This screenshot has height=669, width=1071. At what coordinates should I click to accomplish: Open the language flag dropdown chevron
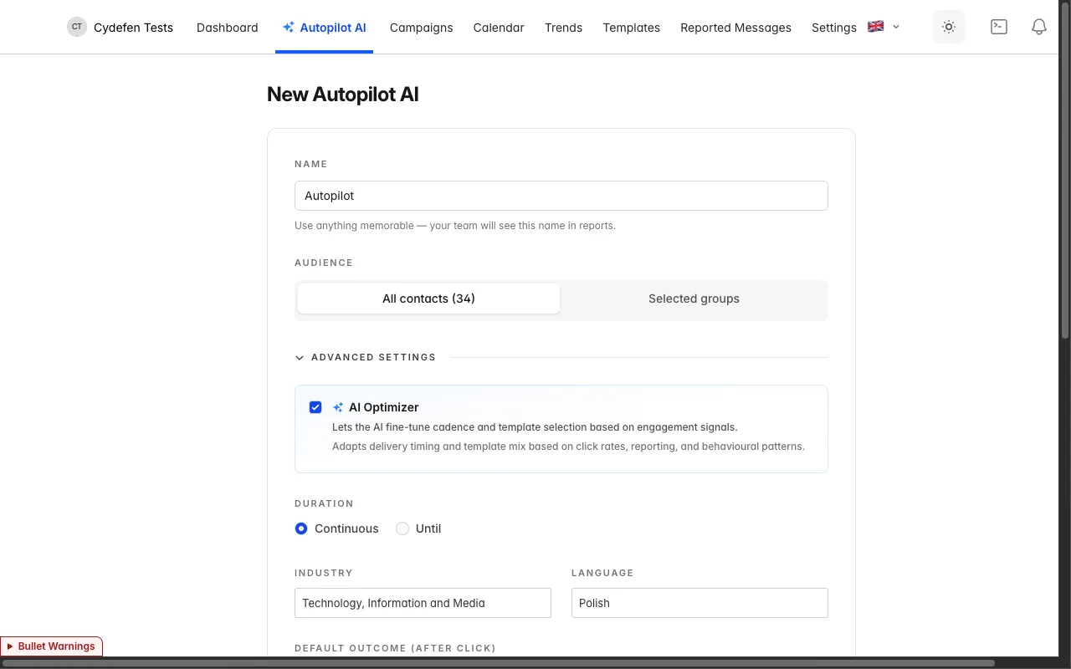pos(896,27)
